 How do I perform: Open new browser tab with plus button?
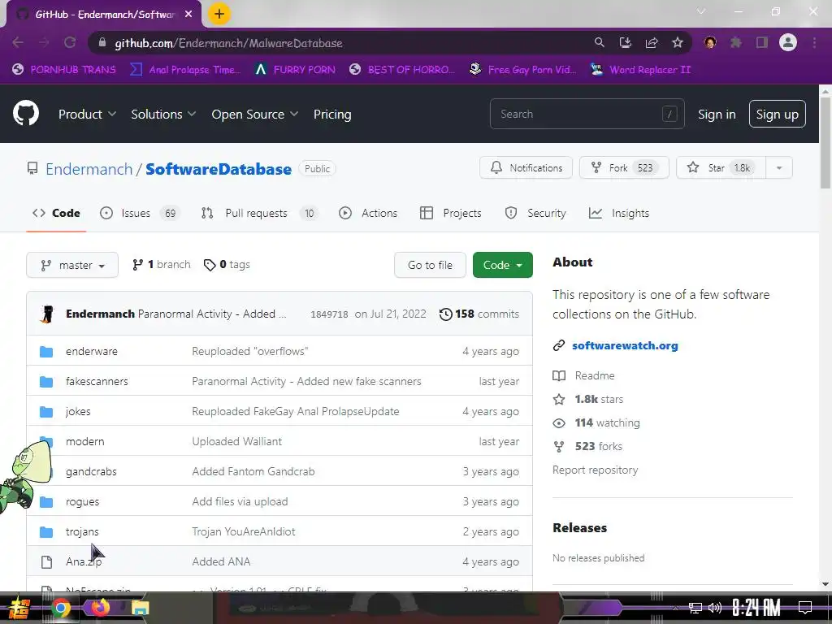coord(219,14)
